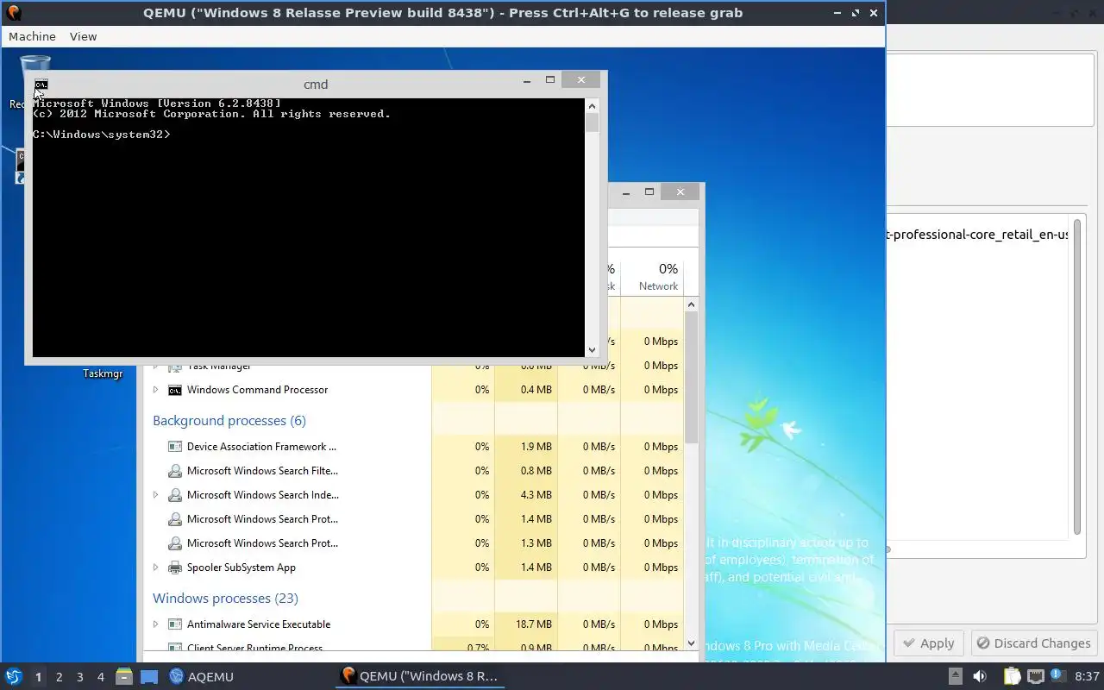Open the Lubuntu start menu bird icon
The width and height of the screenshot is (1104, 690).
point(14,676)
